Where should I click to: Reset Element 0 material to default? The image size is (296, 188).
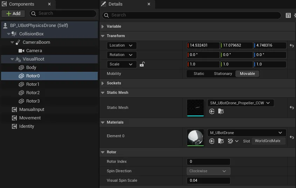coord(292,138)
